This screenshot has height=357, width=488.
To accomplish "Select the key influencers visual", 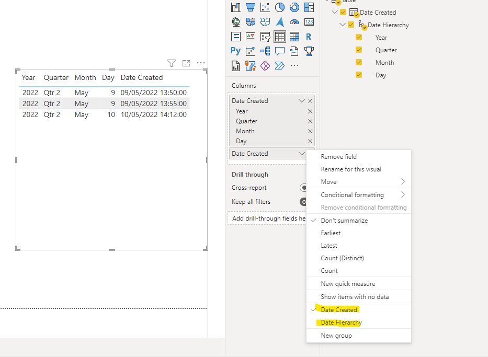I will coord(250,51).
